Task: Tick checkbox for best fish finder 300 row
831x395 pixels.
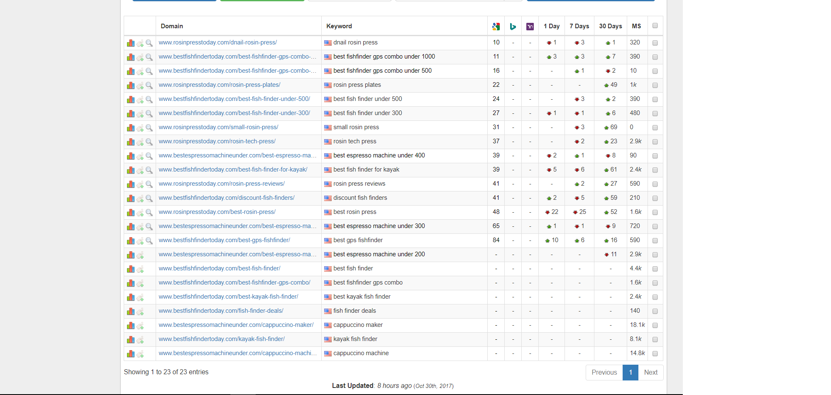Action: (655, 113)
